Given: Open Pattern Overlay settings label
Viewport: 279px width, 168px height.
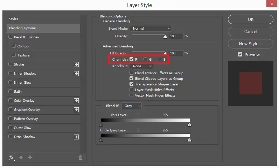Looking at the screenshot, I should pyautogui.click(x=26, y=119).
